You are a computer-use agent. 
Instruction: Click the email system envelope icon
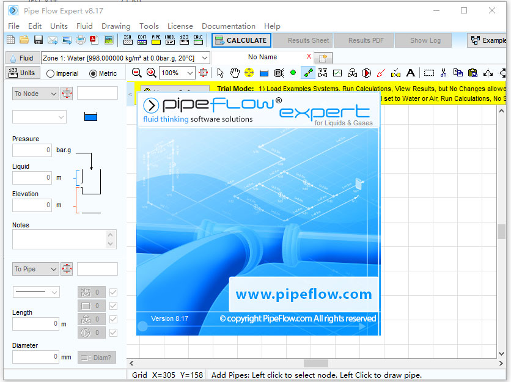pos(53,40)
